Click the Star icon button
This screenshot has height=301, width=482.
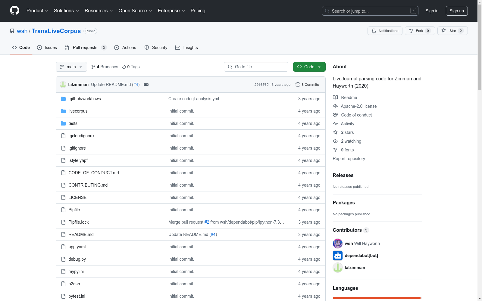click(444, 31)
